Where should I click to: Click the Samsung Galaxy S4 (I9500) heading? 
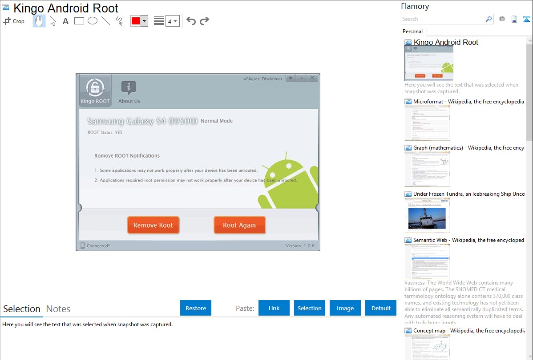142,121
